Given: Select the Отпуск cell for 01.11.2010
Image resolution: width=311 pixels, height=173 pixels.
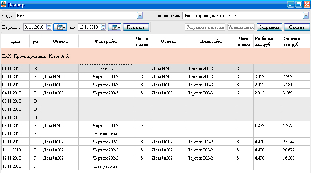Looking at the screenshot, I should point(106,68).
